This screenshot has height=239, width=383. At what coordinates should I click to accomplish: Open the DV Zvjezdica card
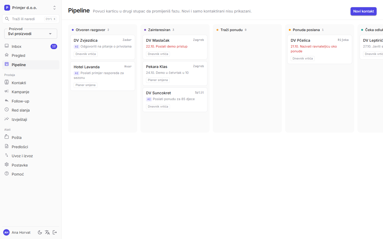[x=103, y=47]
